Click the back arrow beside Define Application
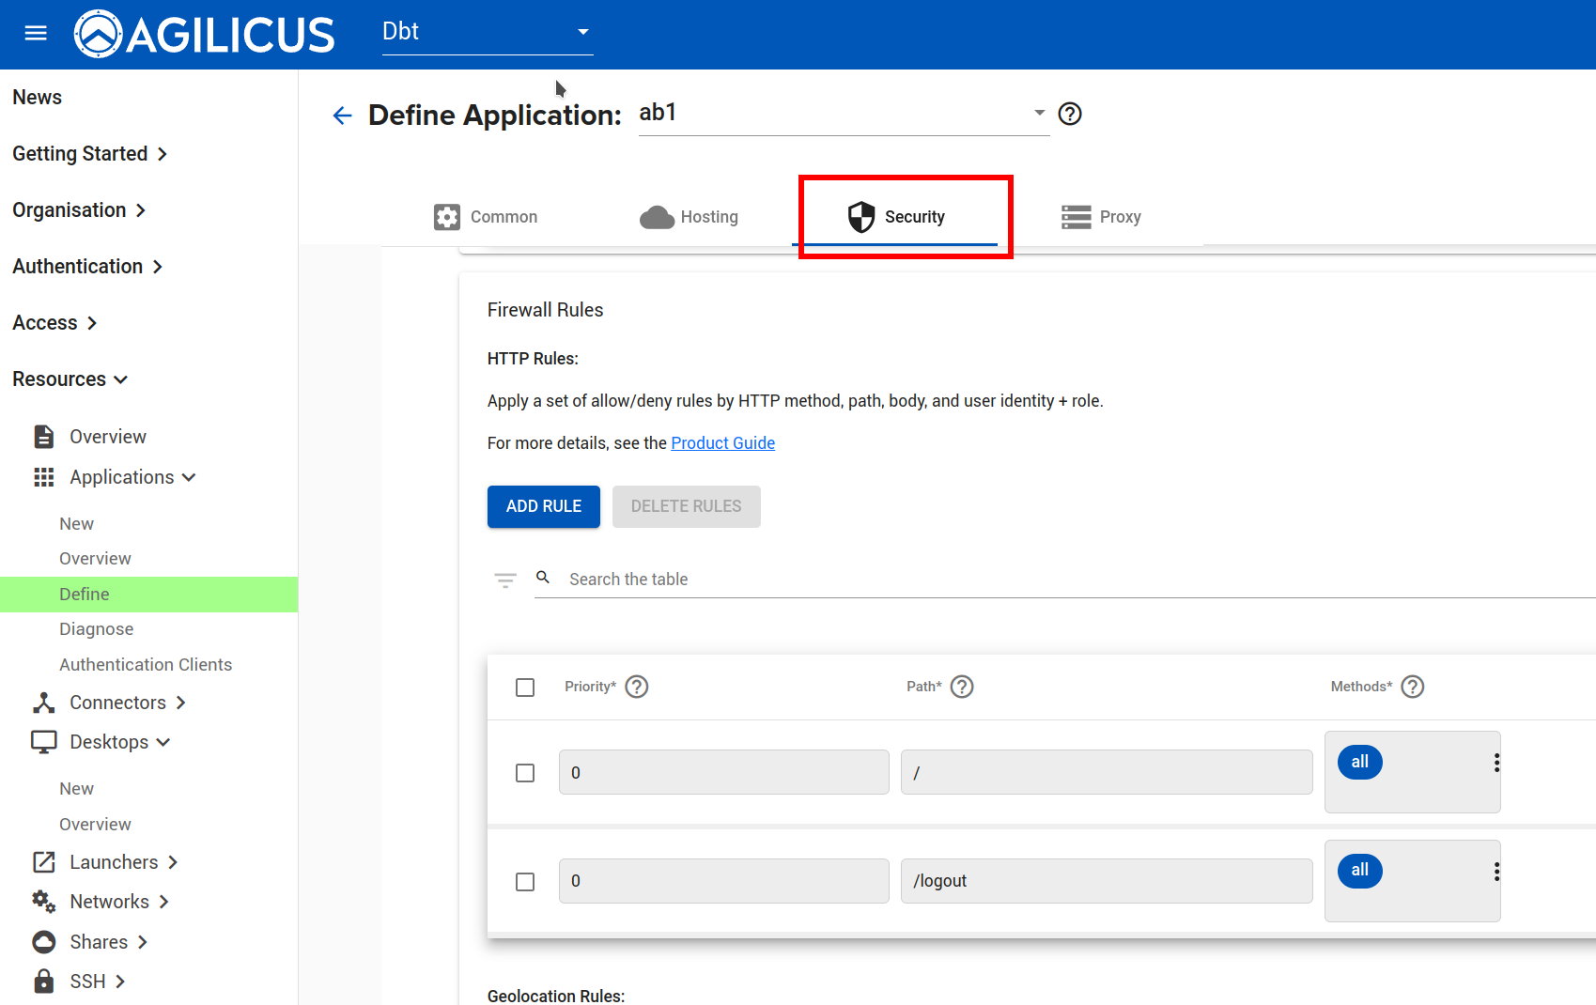 [342, 116]
